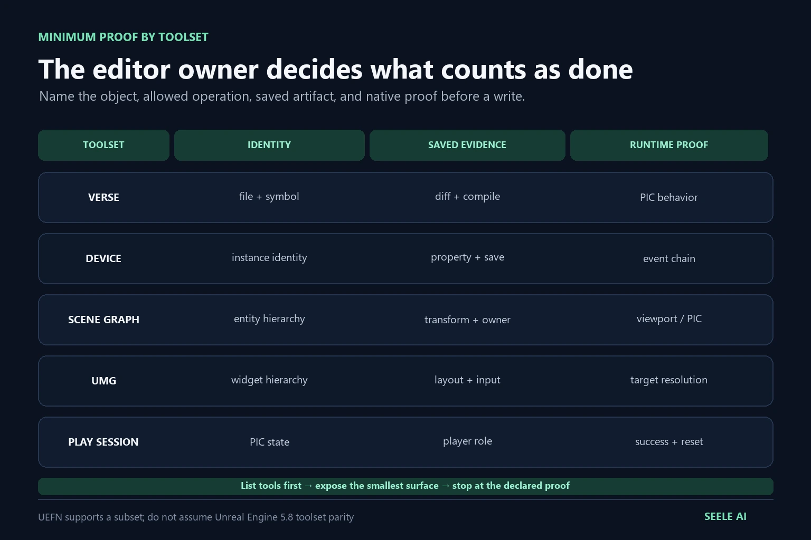
Task: Click the 'PIC behavior' cell
Action: [669, 197]
